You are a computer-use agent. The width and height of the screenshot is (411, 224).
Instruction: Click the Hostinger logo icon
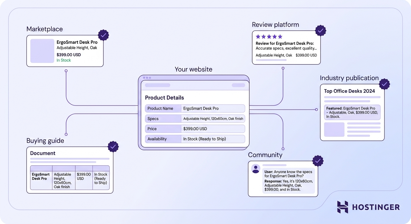[343, 207]
